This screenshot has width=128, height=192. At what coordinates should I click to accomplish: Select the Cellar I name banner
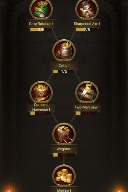[x=64, y=65]
